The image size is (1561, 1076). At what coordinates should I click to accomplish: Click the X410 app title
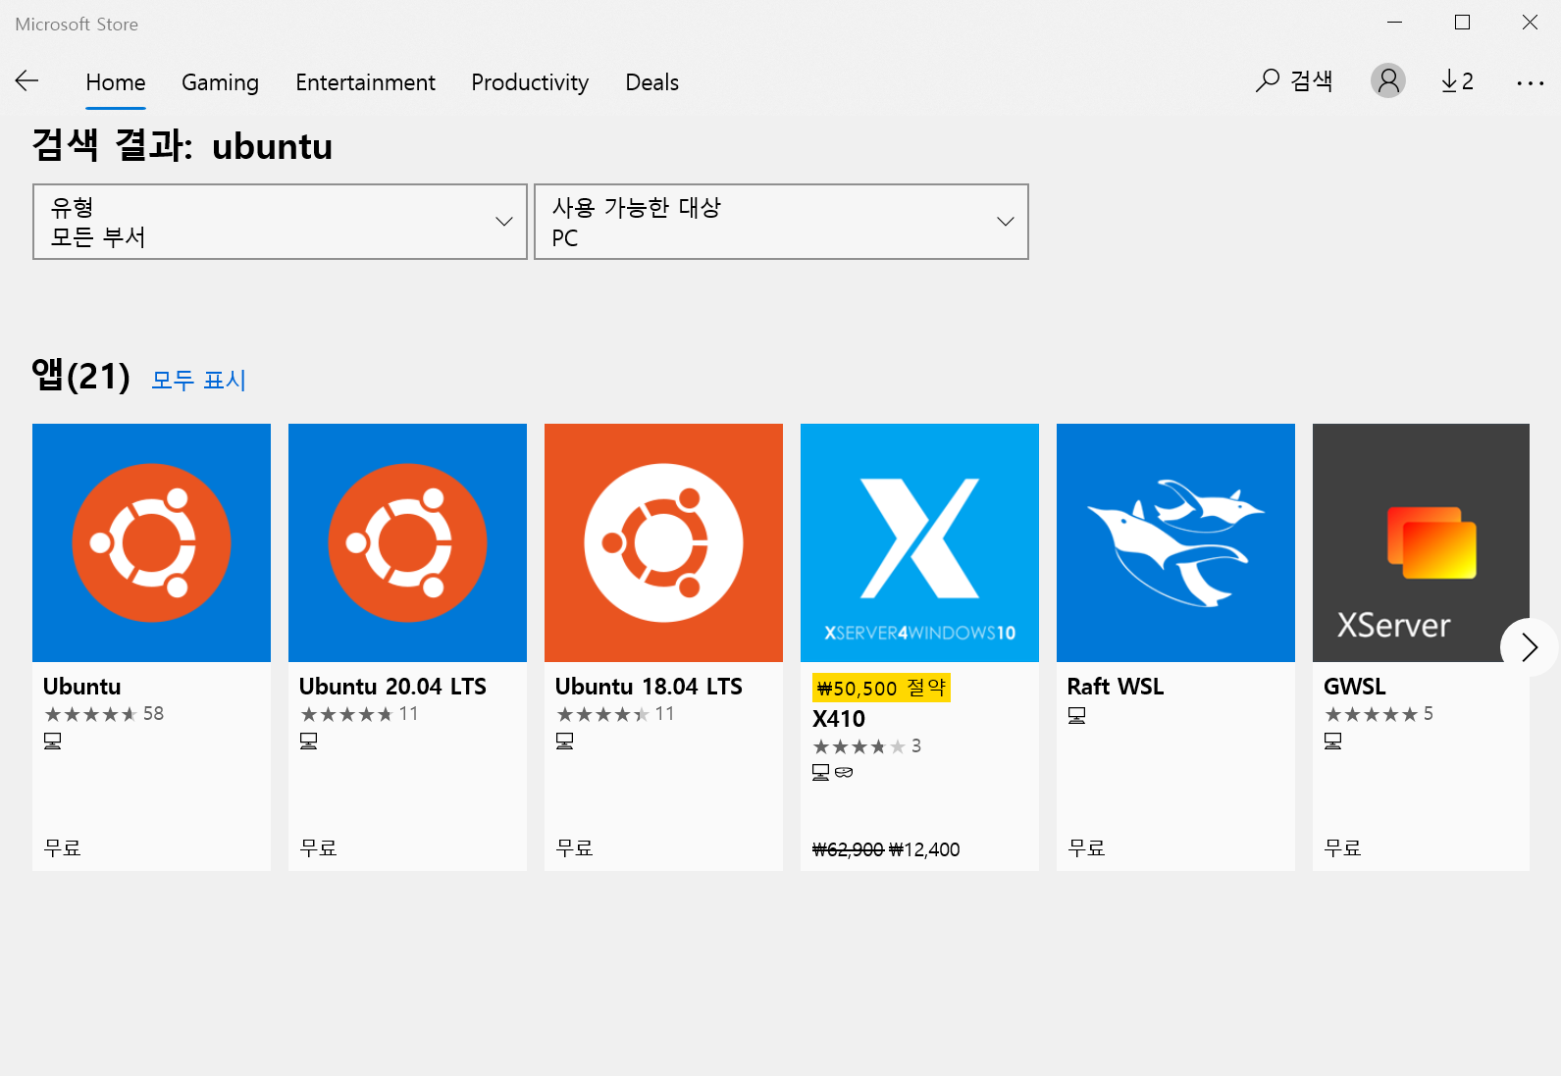[x=839, y=719]
